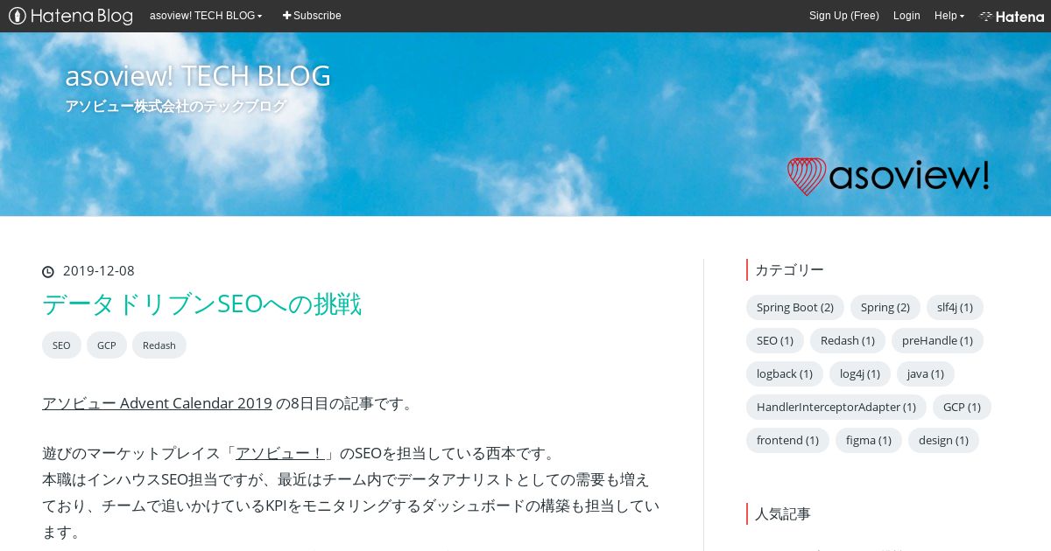Filter by Redash (1) sidebar category
This screenshot has width=1051, height=551.
click(x=848, y=340)
